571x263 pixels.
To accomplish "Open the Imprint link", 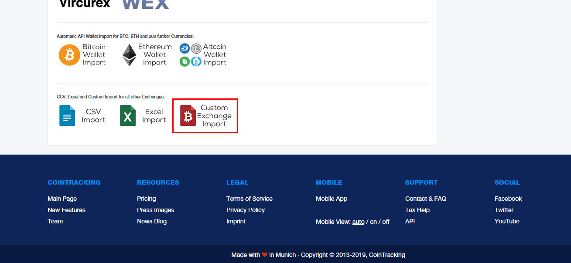I will click(236, 221).
